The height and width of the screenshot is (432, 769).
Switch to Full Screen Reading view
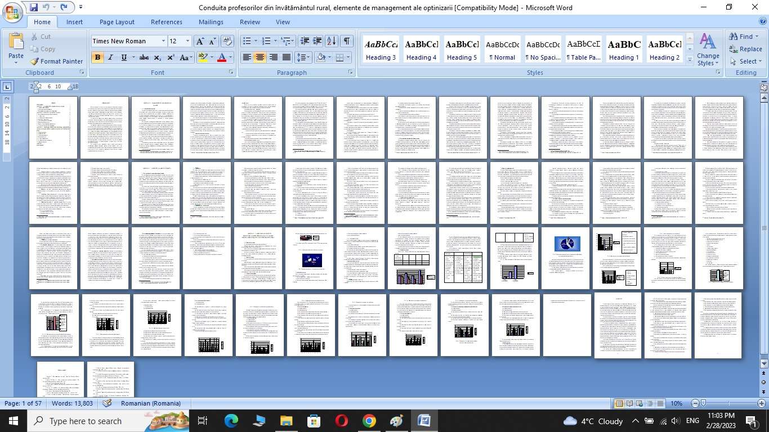click(x=629, y=403)
